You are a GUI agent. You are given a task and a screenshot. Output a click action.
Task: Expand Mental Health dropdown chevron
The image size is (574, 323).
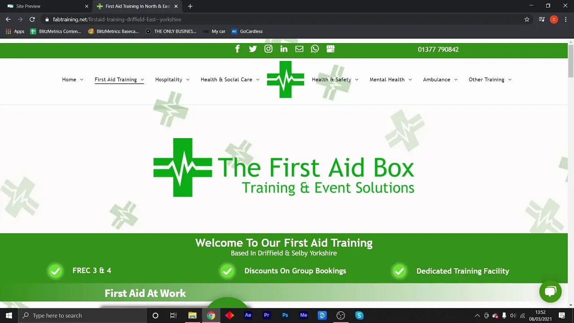[410, 80]
